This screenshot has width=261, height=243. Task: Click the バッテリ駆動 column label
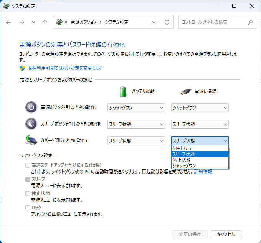click(143, 91)
